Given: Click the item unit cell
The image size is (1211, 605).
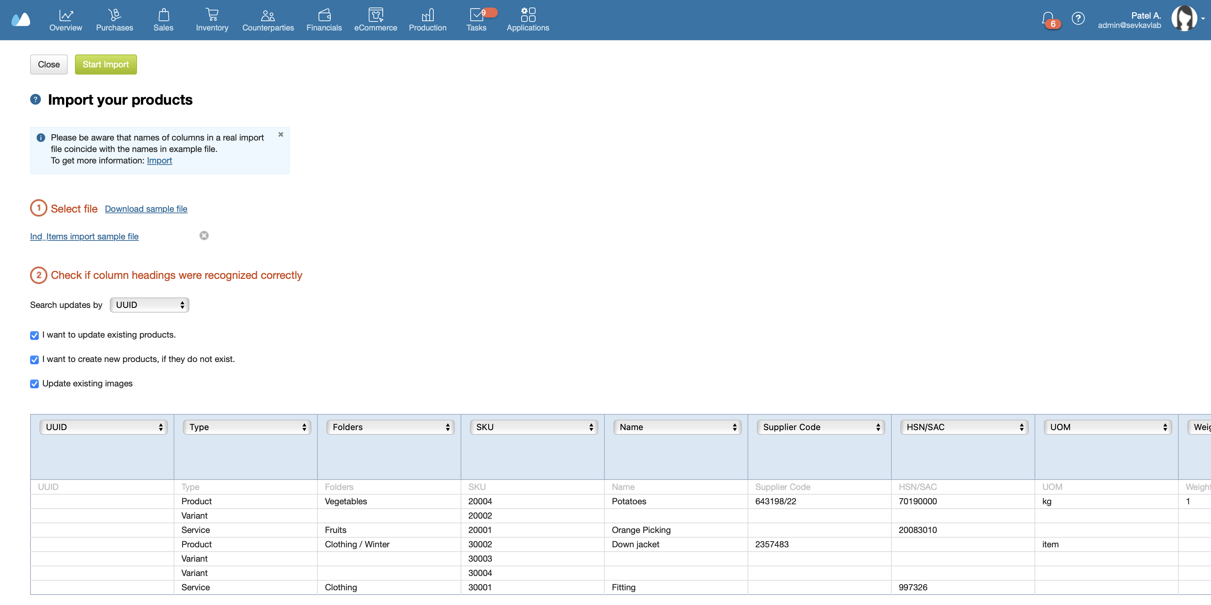Looking at the screenshot, I should click(x=1106, y=544).
